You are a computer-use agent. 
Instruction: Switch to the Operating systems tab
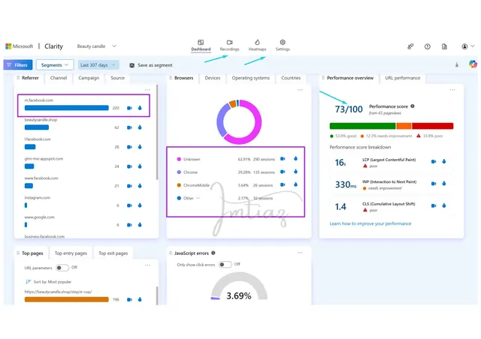tap(250, 78)
